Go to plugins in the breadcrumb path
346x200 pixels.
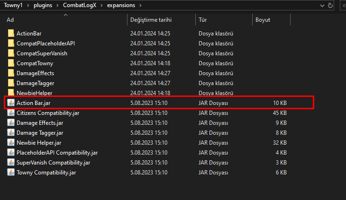(x=43, y=5)
